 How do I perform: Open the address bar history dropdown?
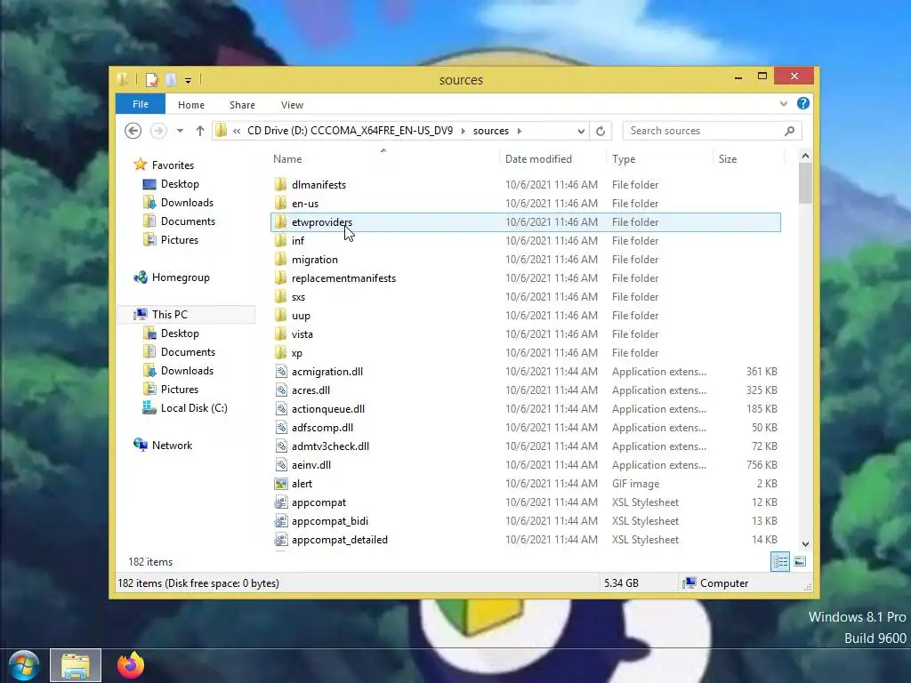(x=581, y=132)
